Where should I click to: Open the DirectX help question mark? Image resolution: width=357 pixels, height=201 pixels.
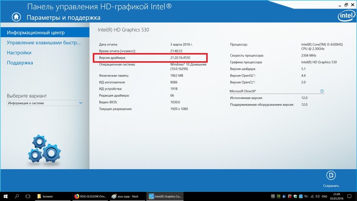(x=322, y=91)
